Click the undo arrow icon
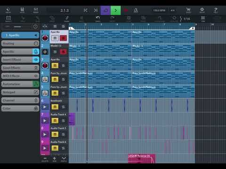This screenshot has width=226, height=169. [98, 19]
